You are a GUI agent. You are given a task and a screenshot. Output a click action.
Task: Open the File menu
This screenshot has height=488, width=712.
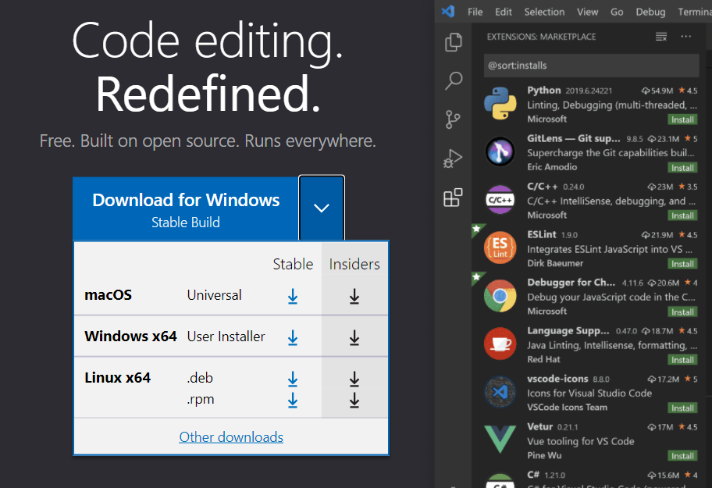[x=475, y=12]
